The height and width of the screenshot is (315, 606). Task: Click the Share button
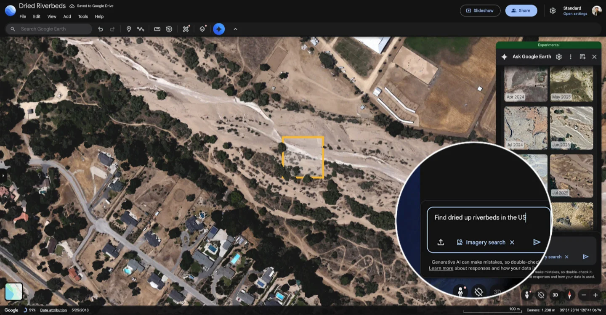tap(521, 11)
